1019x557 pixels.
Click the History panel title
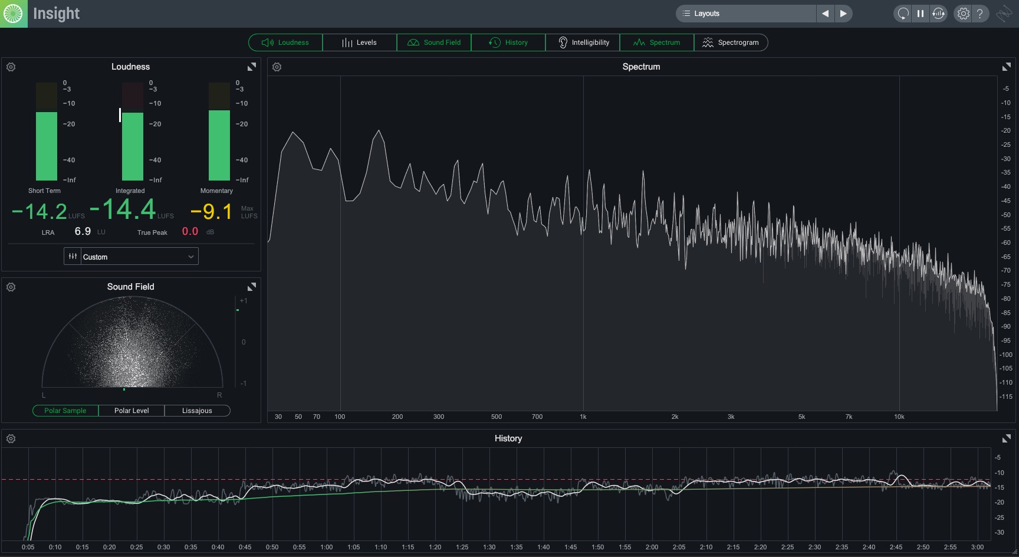(x=508, y=438)
